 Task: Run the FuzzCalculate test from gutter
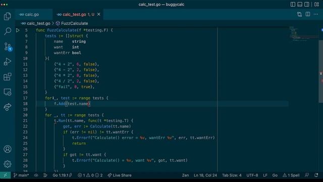[18, 30]
